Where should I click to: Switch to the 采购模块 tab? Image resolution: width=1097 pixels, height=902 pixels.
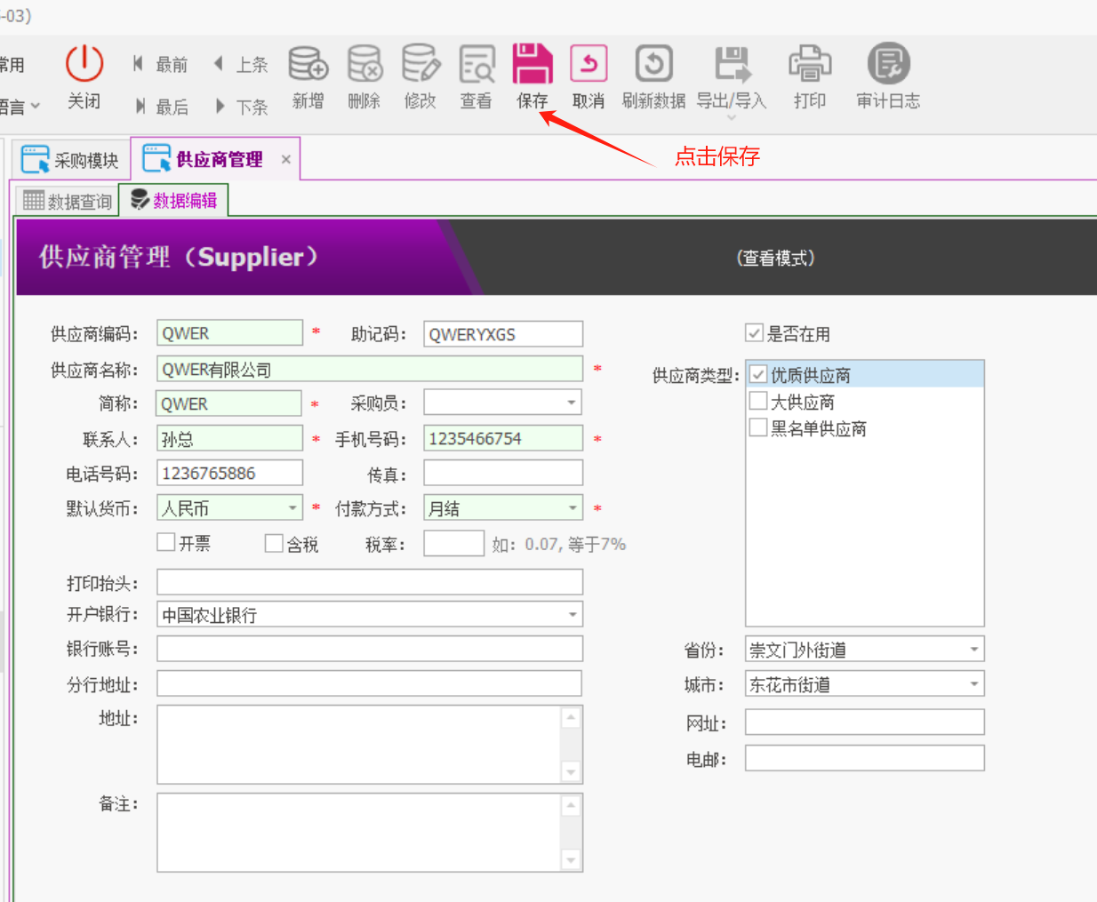click(x=70, y=160)
